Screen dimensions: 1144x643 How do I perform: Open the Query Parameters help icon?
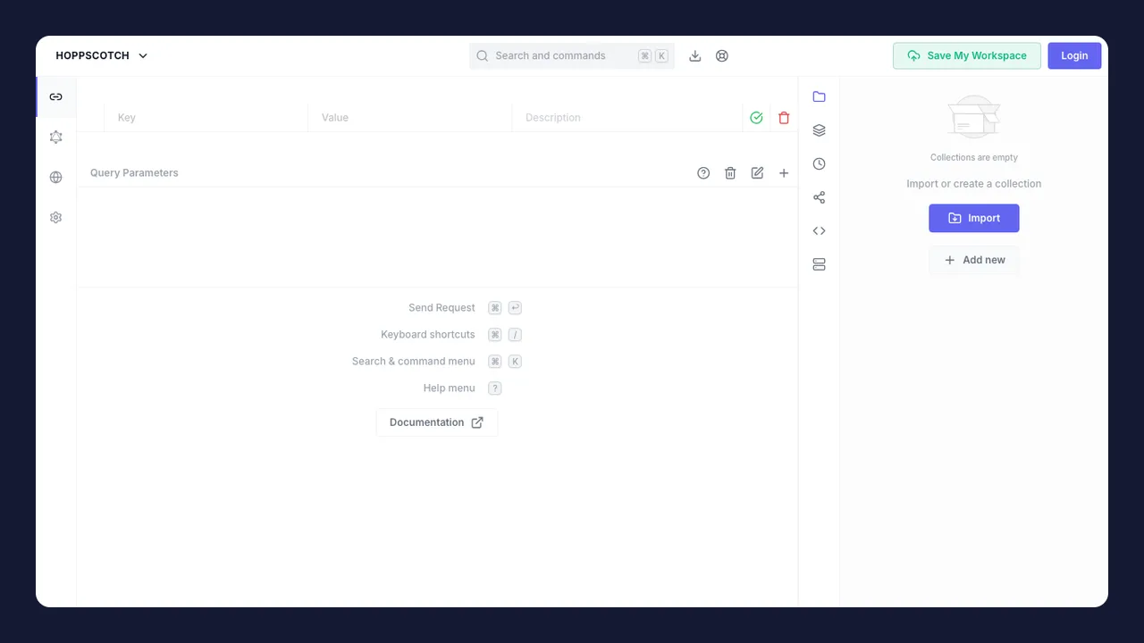[703, 172]
